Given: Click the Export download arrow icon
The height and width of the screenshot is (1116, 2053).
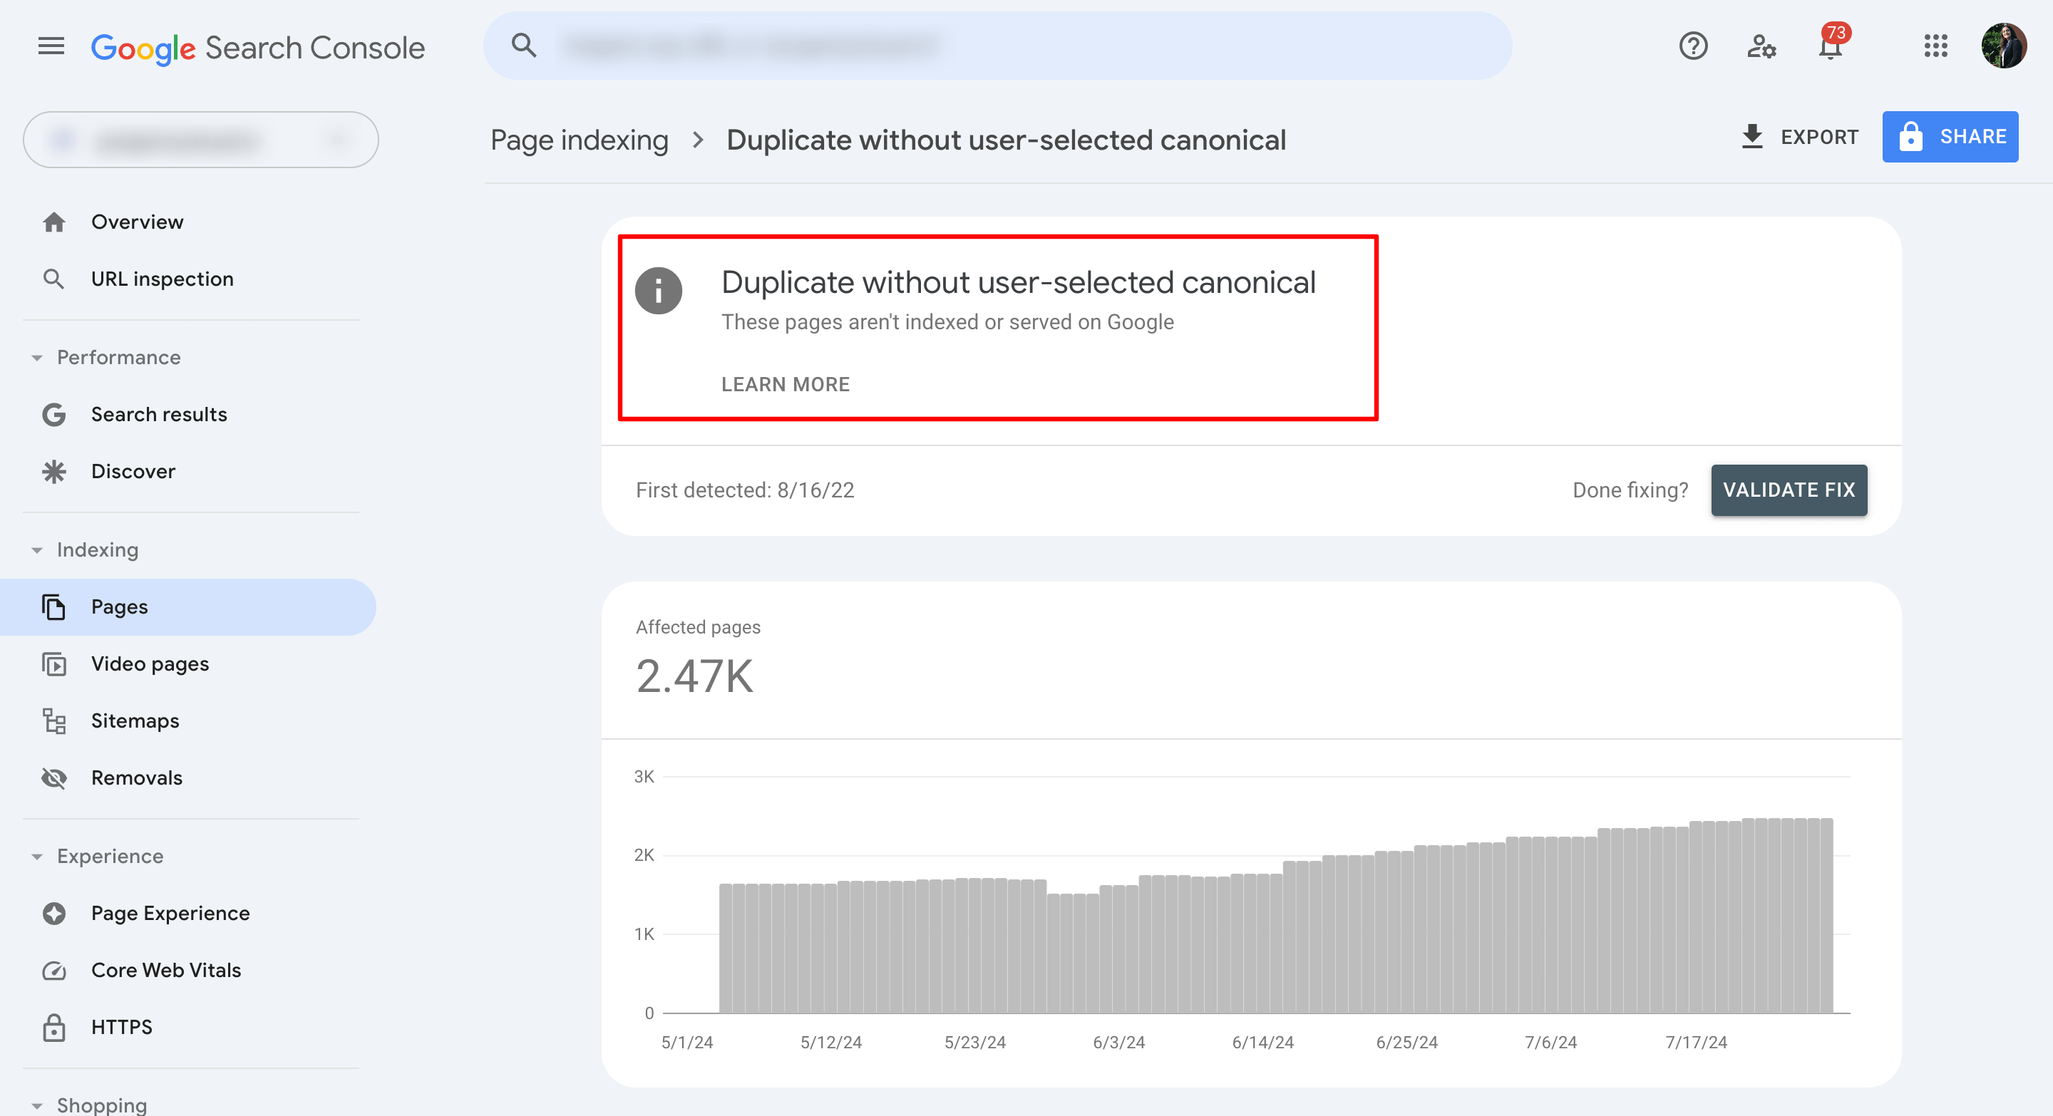Looking at the screenshot, I should pos(1751,136).
